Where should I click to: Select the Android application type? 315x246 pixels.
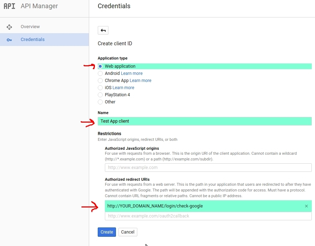click(x=100, y=73)
